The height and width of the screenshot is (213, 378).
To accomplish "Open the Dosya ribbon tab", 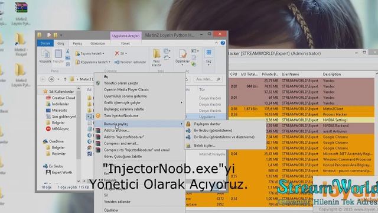I will (45, 43).
